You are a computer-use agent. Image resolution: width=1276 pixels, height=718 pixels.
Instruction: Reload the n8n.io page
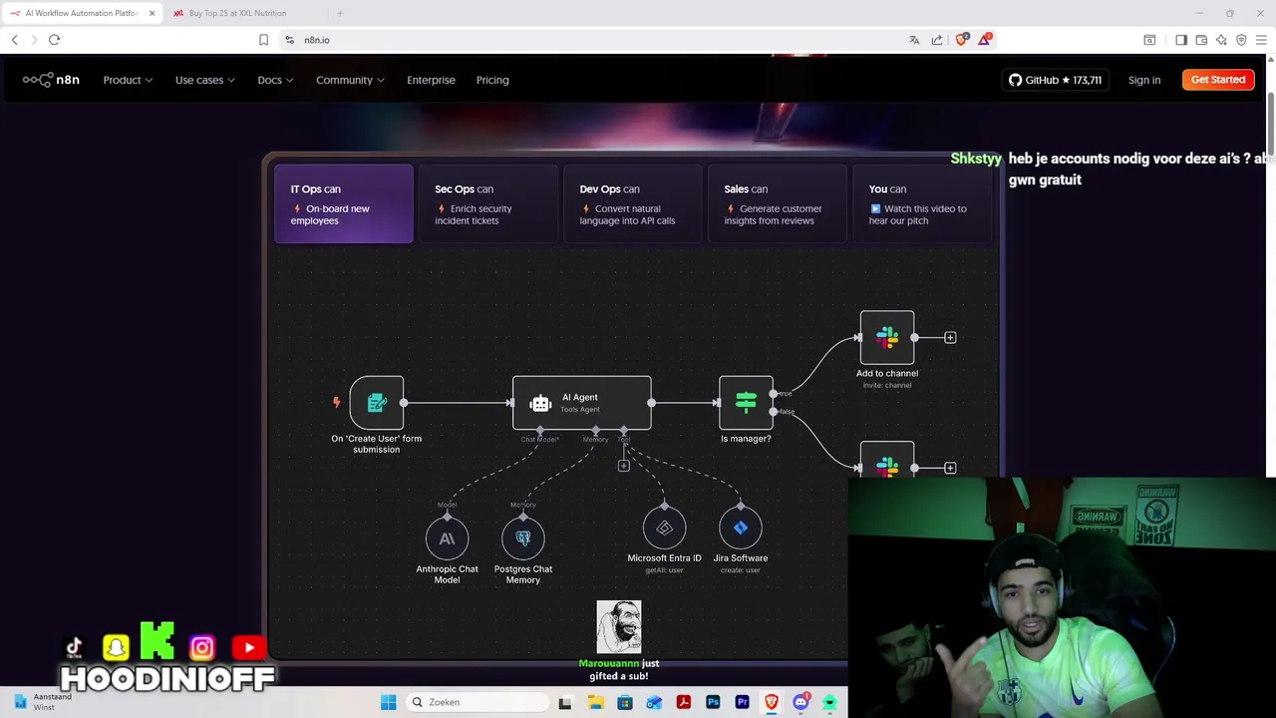tap(55, 40)
